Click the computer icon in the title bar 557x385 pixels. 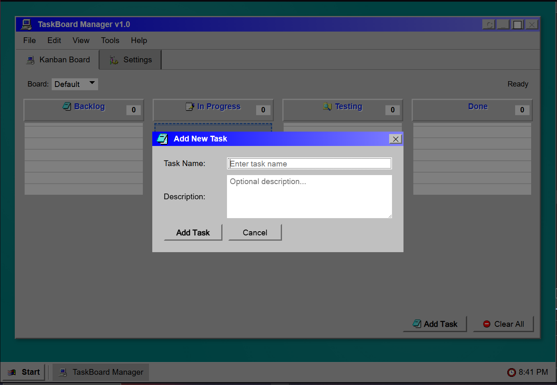(x=25, y=24)
